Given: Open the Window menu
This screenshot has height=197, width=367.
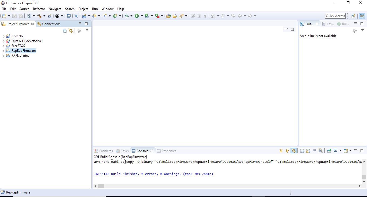Looking at the screenshot, I should [x=107, y=9].
